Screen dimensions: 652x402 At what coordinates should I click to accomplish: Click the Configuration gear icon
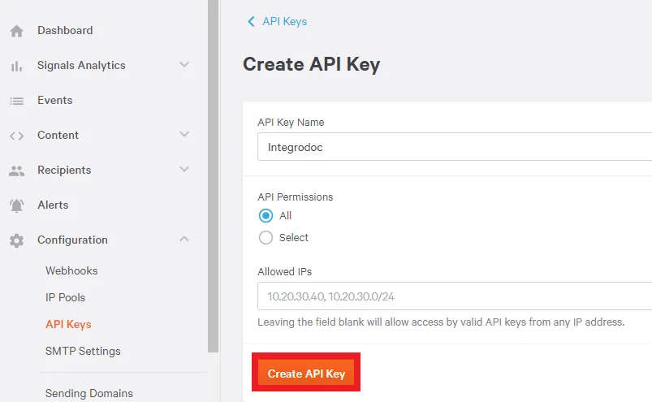coord(16,240)
